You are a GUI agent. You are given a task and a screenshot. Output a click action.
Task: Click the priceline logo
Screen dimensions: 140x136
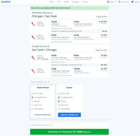[6, 2]
